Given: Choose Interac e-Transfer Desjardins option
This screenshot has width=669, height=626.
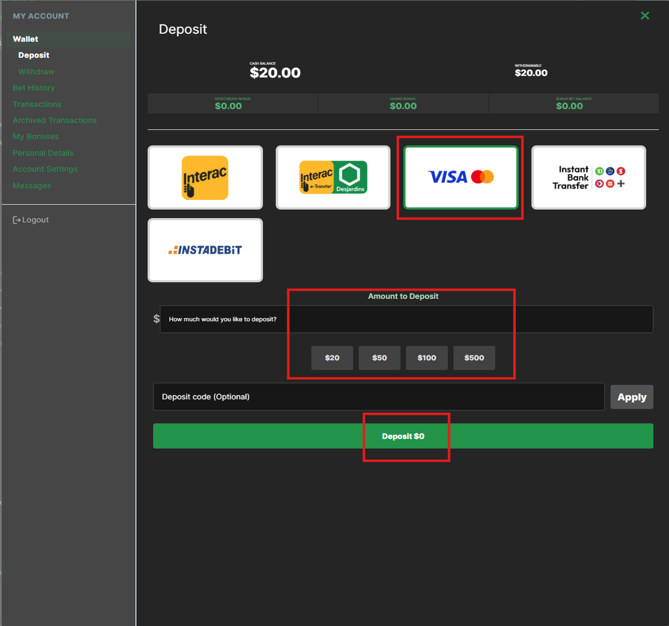Looking at the screenshot, I should tap(333, 177).
